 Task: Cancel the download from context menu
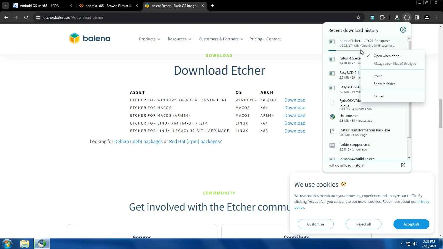click(x=378, y=96)
